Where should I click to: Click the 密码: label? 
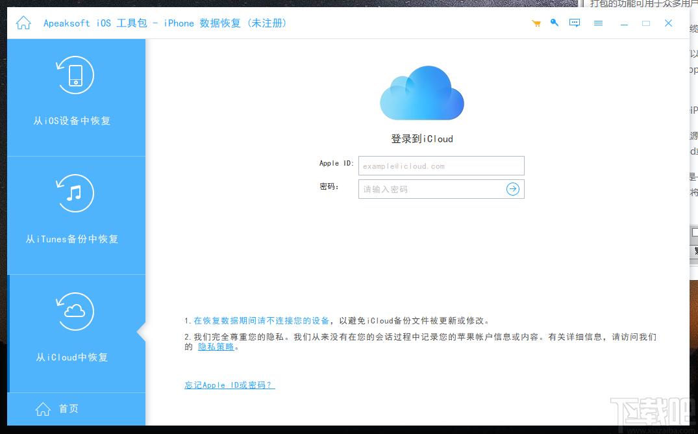(329, 186)
